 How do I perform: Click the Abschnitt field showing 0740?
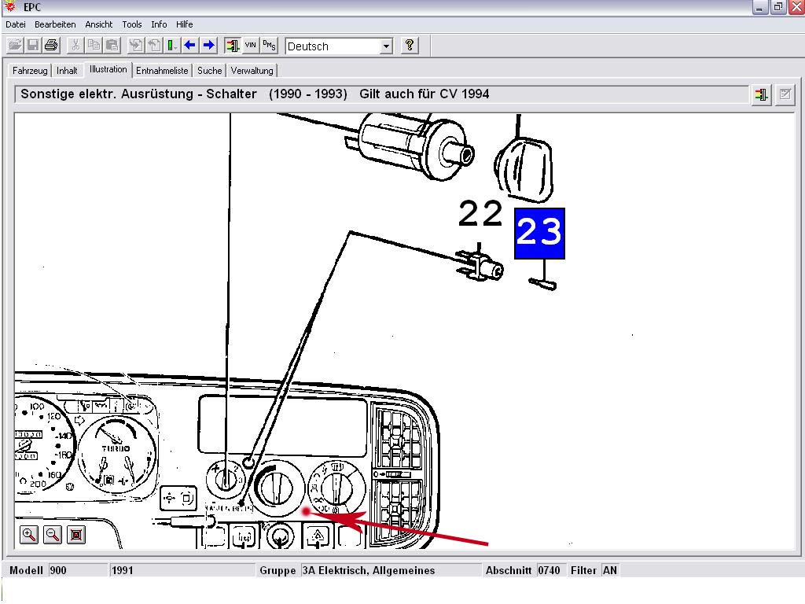click(551, 570)
